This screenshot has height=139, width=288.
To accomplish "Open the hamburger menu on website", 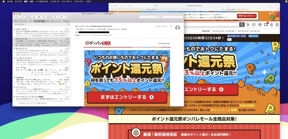I will (277, 25).
